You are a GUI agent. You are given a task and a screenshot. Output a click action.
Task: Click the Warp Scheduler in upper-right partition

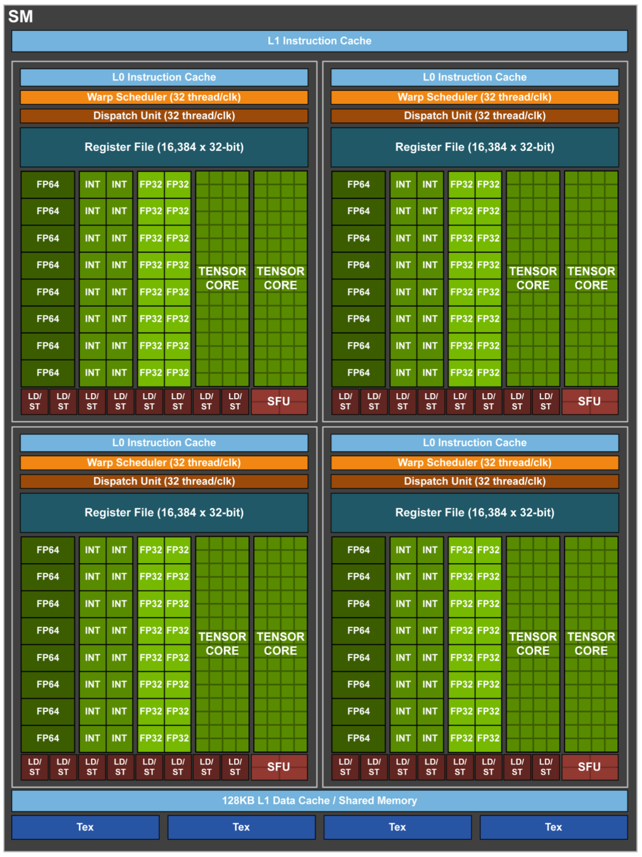(475, 97)
